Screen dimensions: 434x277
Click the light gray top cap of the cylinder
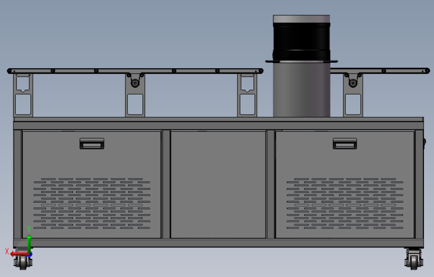click(301, 19)
